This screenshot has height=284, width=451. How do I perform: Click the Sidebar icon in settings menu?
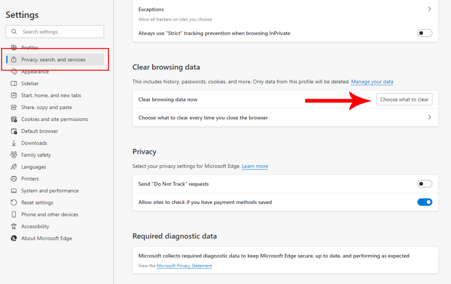point(13,84)
